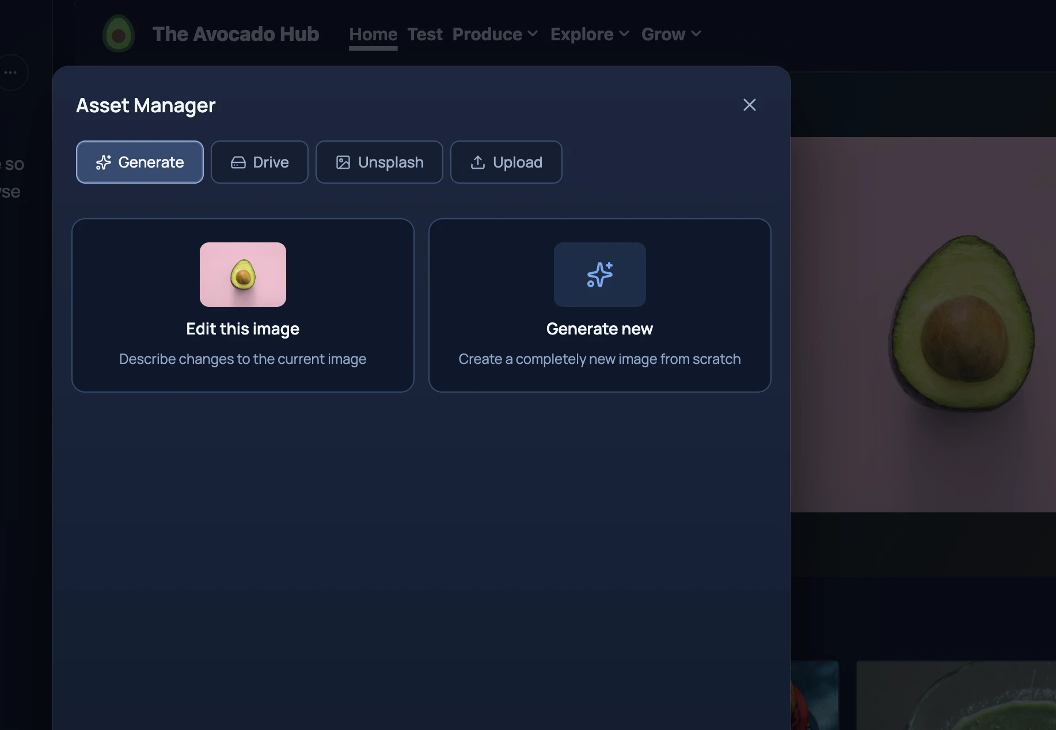Click the drive icon on Drive tab

pos(238,162)
